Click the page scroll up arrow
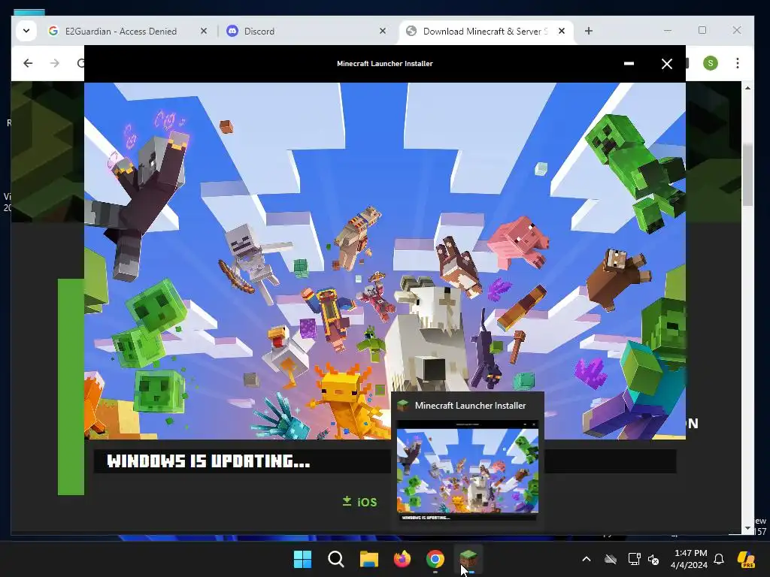This screenshot has width=770, height=577. [747, 89]
